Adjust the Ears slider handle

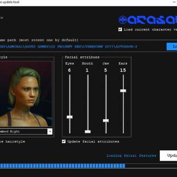(123, 90)
